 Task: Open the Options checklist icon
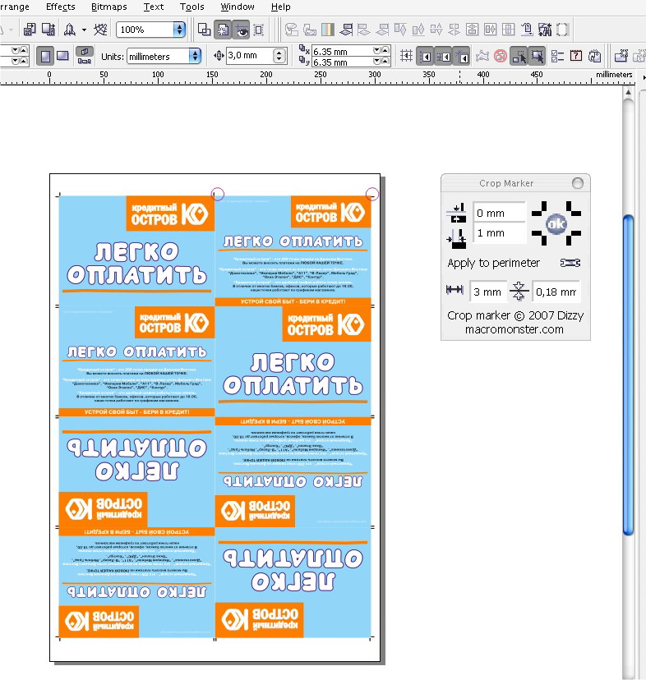557,57
